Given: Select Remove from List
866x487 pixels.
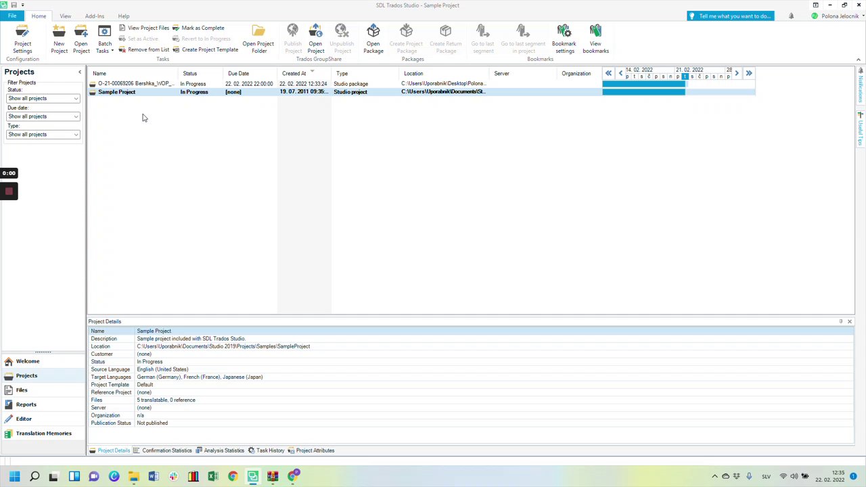Looking at the screenshot, I should 143,49.
